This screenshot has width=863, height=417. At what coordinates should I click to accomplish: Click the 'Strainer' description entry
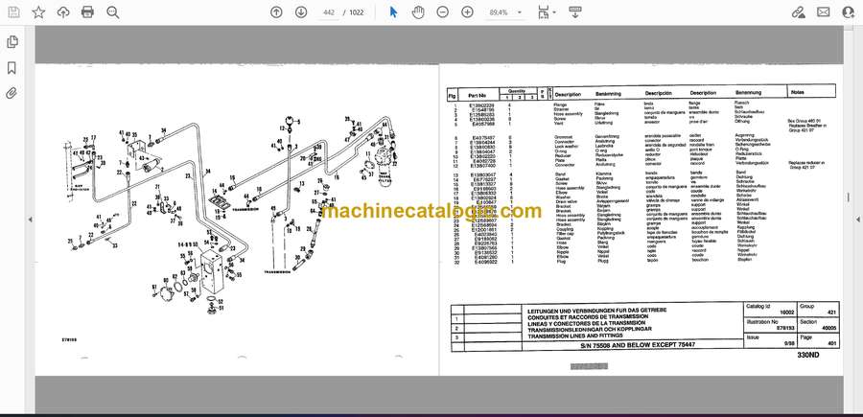tap(563, 109)
